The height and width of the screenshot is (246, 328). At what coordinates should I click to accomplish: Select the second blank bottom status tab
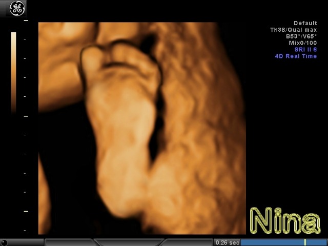128,242
